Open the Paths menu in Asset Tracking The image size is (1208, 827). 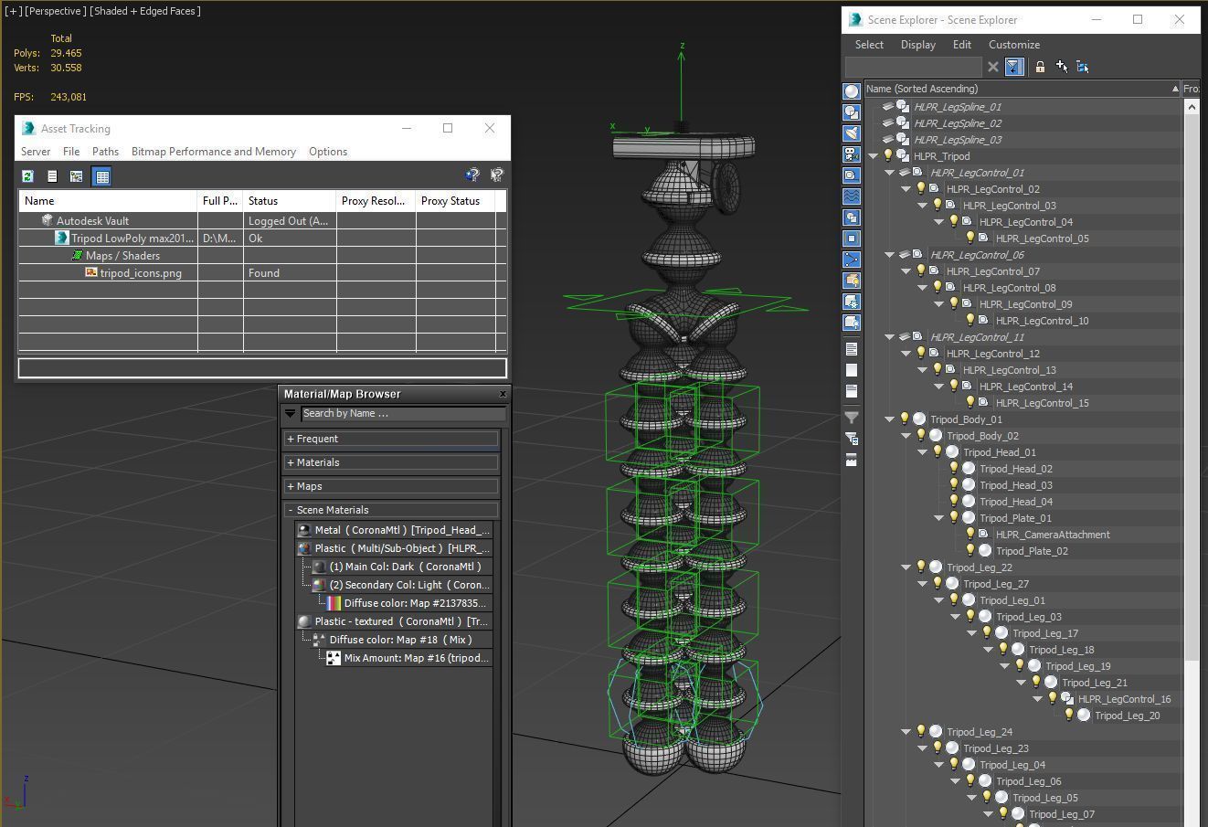tap(105, 152)
